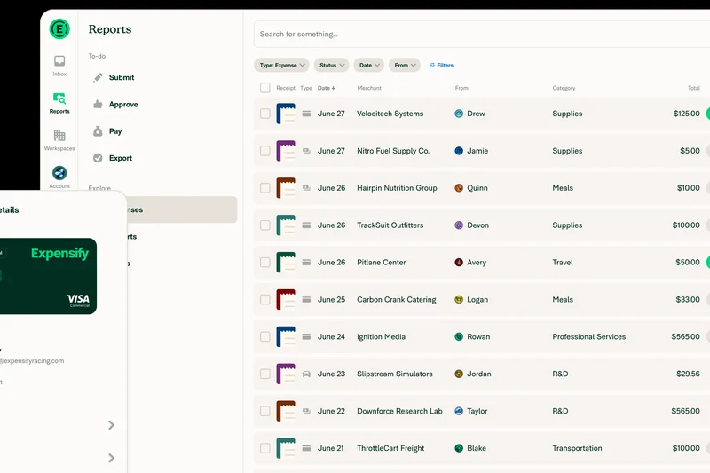This screenshot has width=710, height=473.
Task: Click the Expensify logo at top left
Action: [x=59, y=28]
